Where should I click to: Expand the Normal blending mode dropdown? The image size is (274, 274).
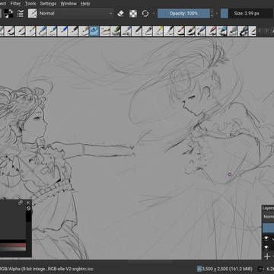75,14
